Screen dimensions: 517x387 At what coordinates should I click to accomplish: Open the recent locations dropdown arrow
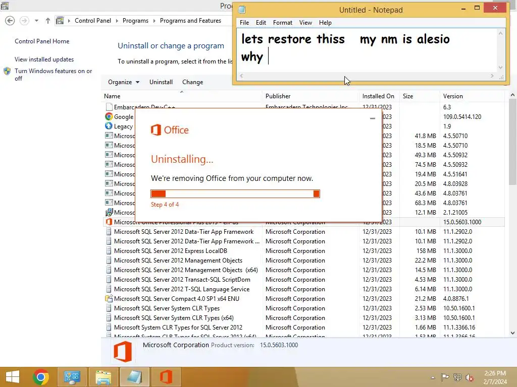36,21
